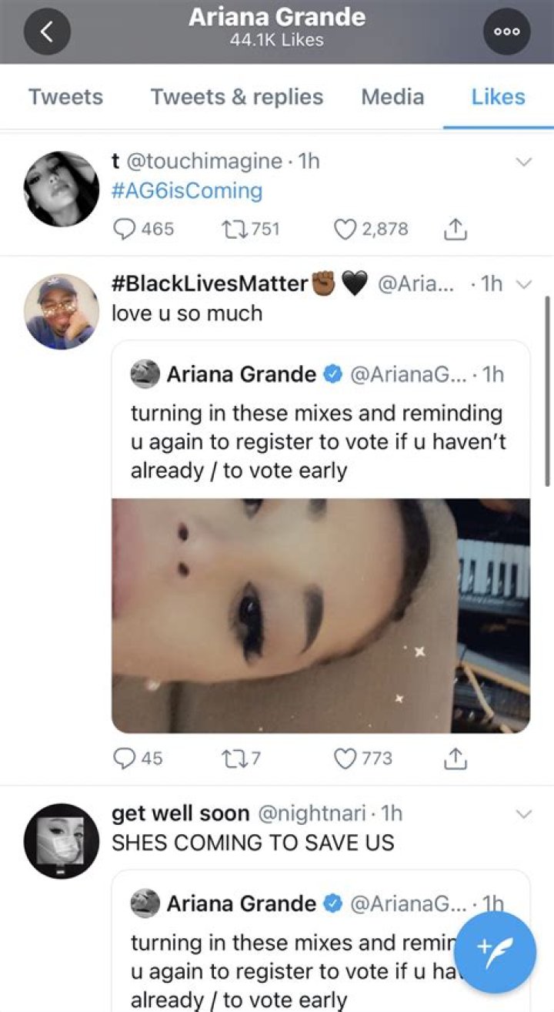Open the three-dot more options menu

pyautogui.click(x=507, y=31)
